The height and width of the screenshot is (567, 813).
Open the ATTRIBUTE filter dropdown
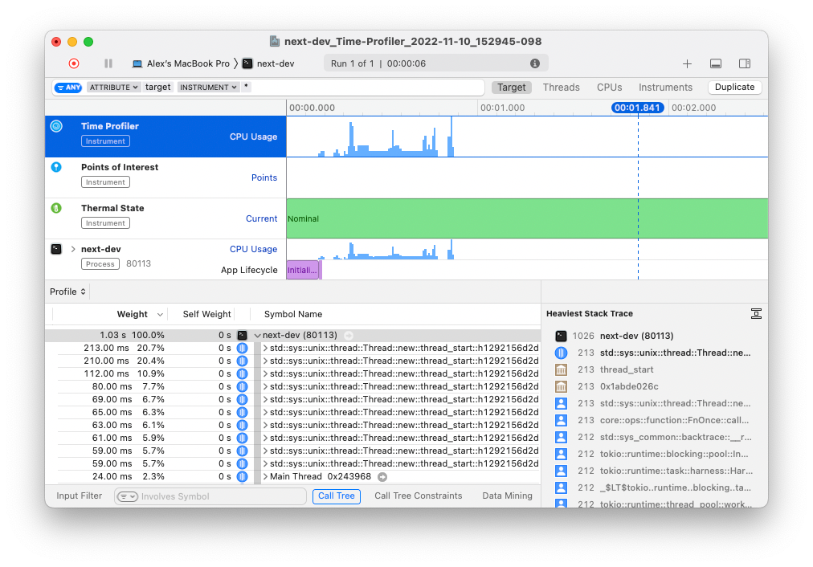click(114, 88)
